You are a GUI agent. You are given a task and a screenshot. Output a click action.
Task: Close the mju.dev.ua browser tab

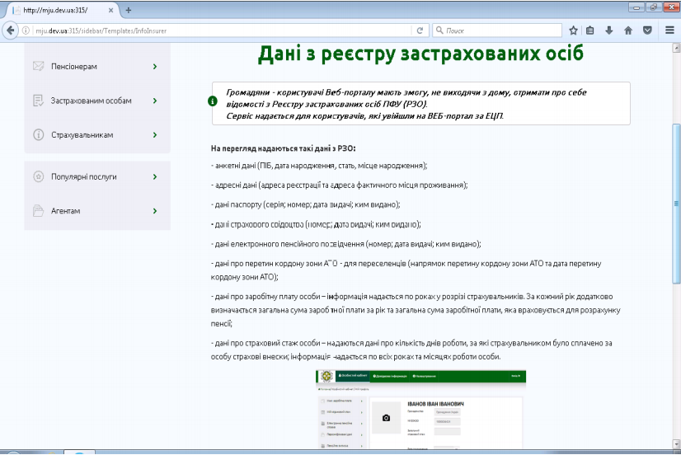pos(110,10)
